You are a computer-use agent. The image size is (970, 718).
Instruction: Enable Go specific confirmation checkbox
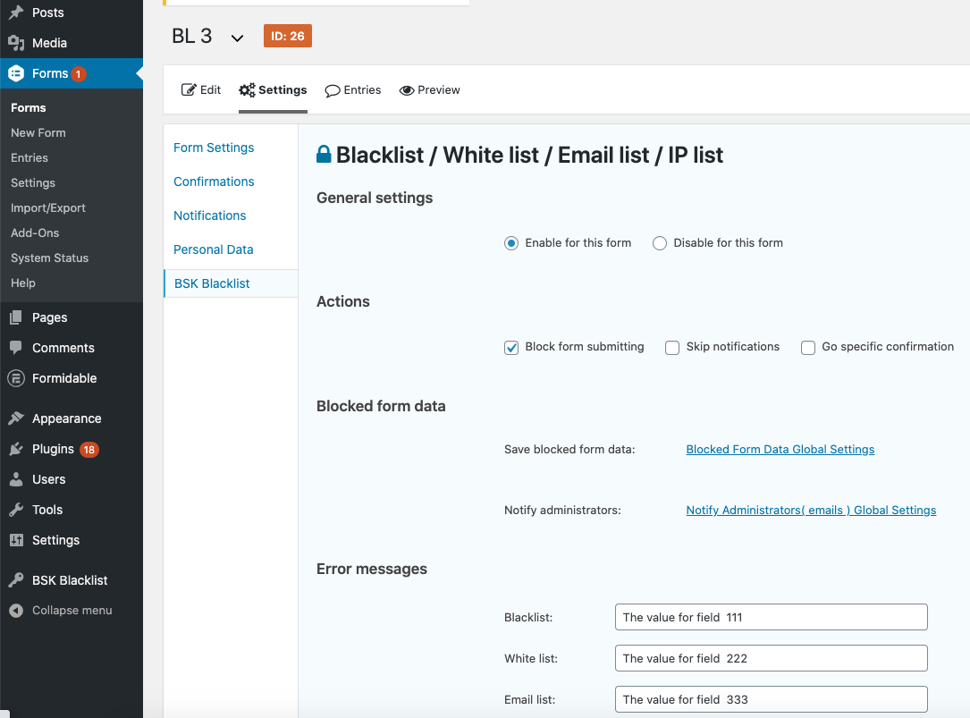pos(808,347)
